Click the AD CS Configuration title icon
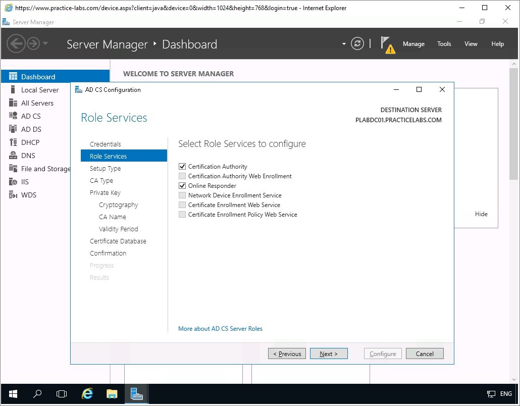The height and width of the screenshot is (406, 520). (79, 89)
